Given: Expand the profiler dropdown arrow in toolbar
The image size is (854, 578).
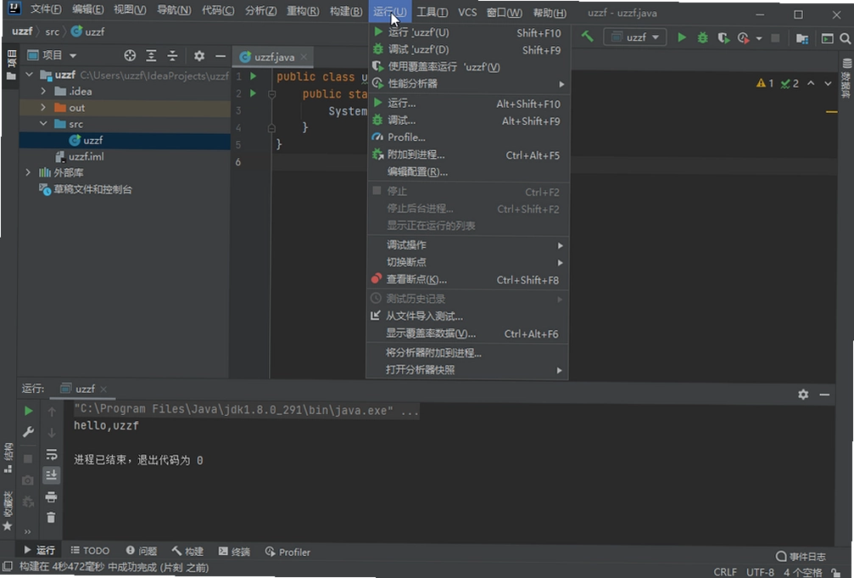Looking at the screenshot, I should point(759,38).
